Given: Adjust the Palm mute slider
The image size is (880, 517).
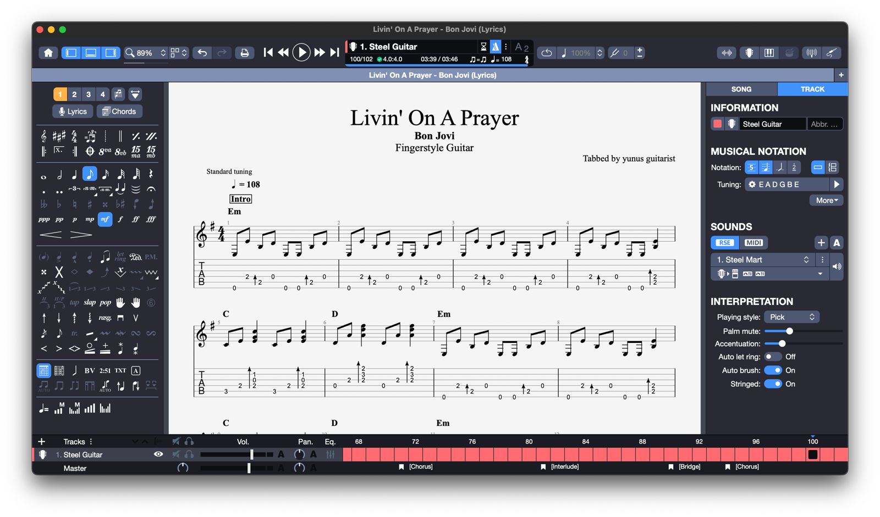Looking at the screenshot, I should (803, 331).
